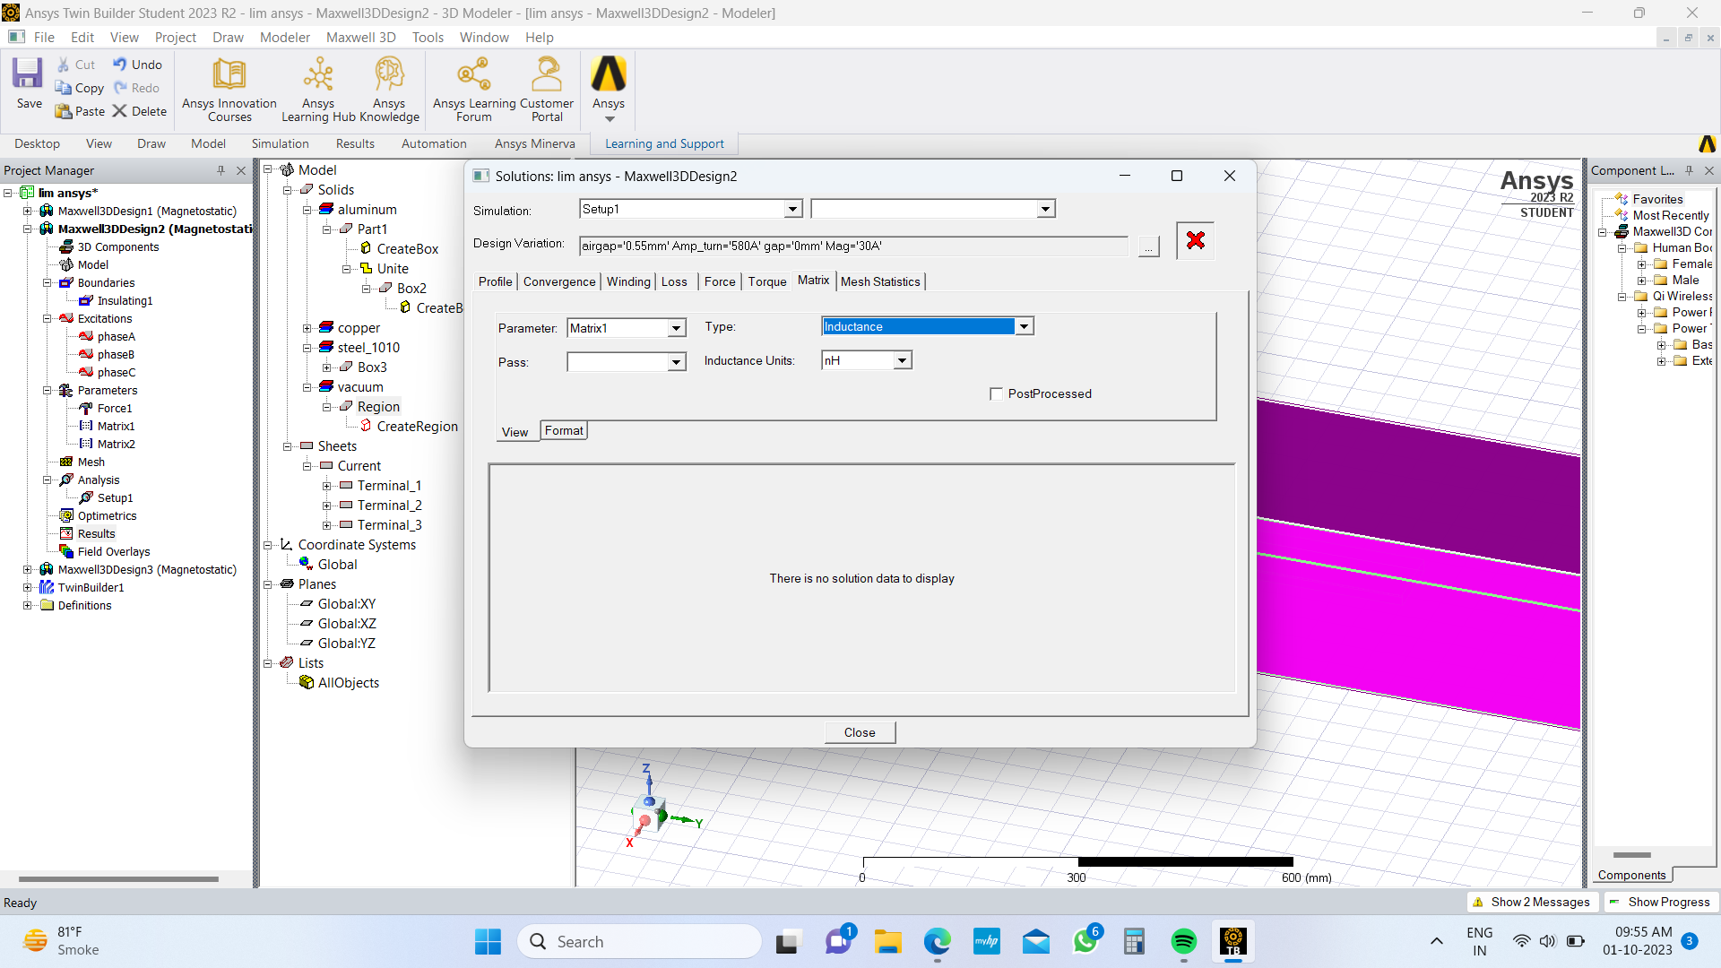Open the Simulation Setup1 dropdown
This screenshot has width=1721, height=968.
pyautogui.click(x=792, y=209)
